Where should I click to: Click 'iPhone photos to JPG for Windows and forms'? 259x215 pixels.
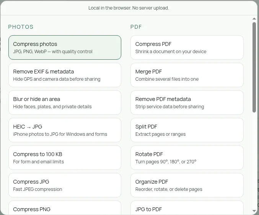60,134
